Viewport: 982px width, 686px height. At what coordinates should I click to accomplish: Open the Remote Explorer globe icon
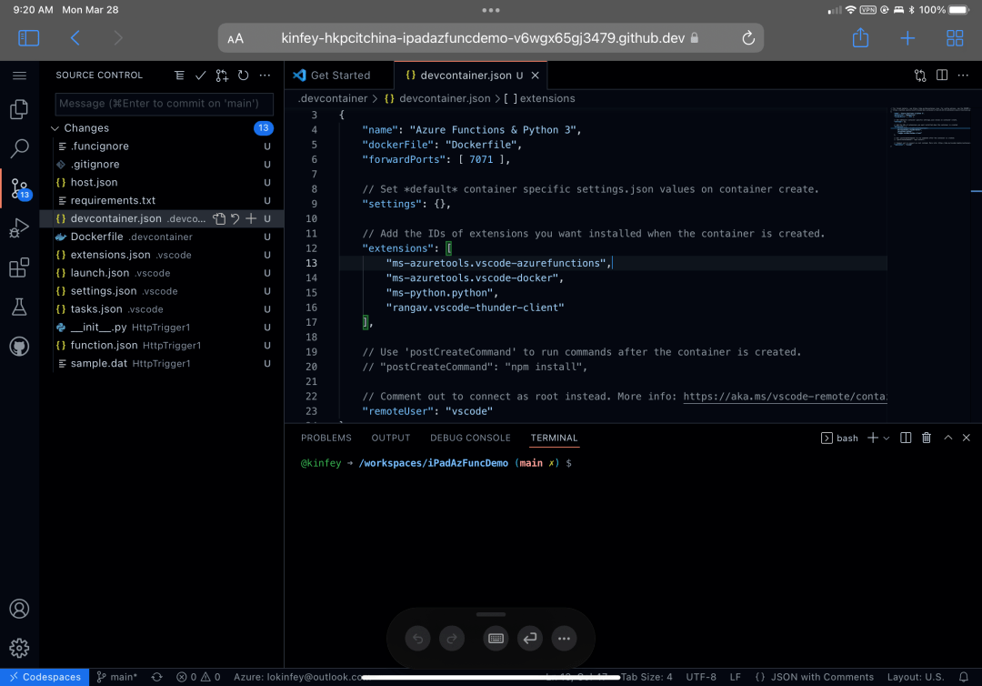tap(19, 346)
